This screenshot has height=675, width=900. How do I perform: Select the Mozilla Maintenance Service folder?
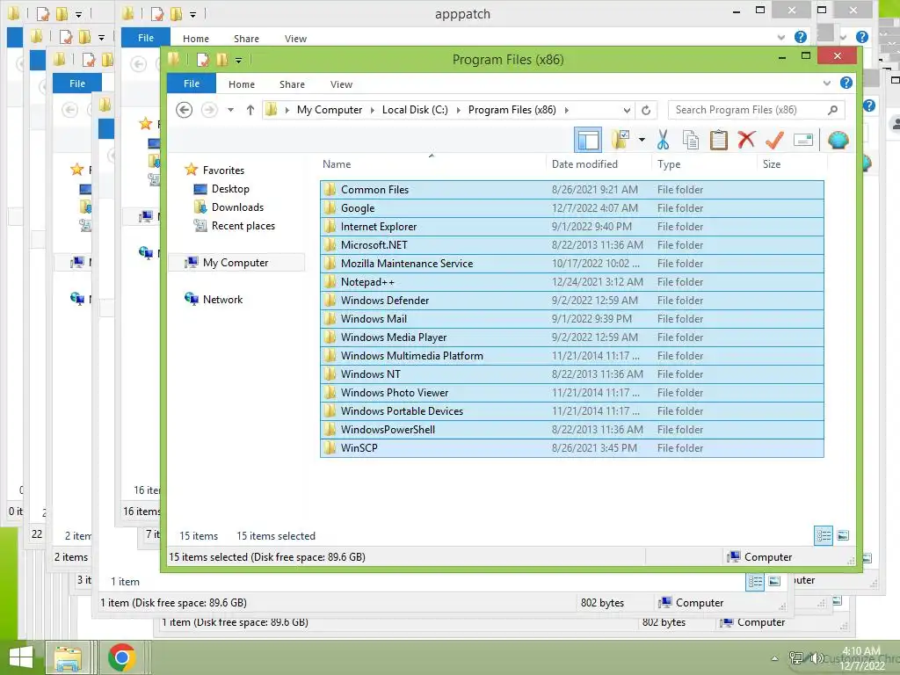[571, 263]
